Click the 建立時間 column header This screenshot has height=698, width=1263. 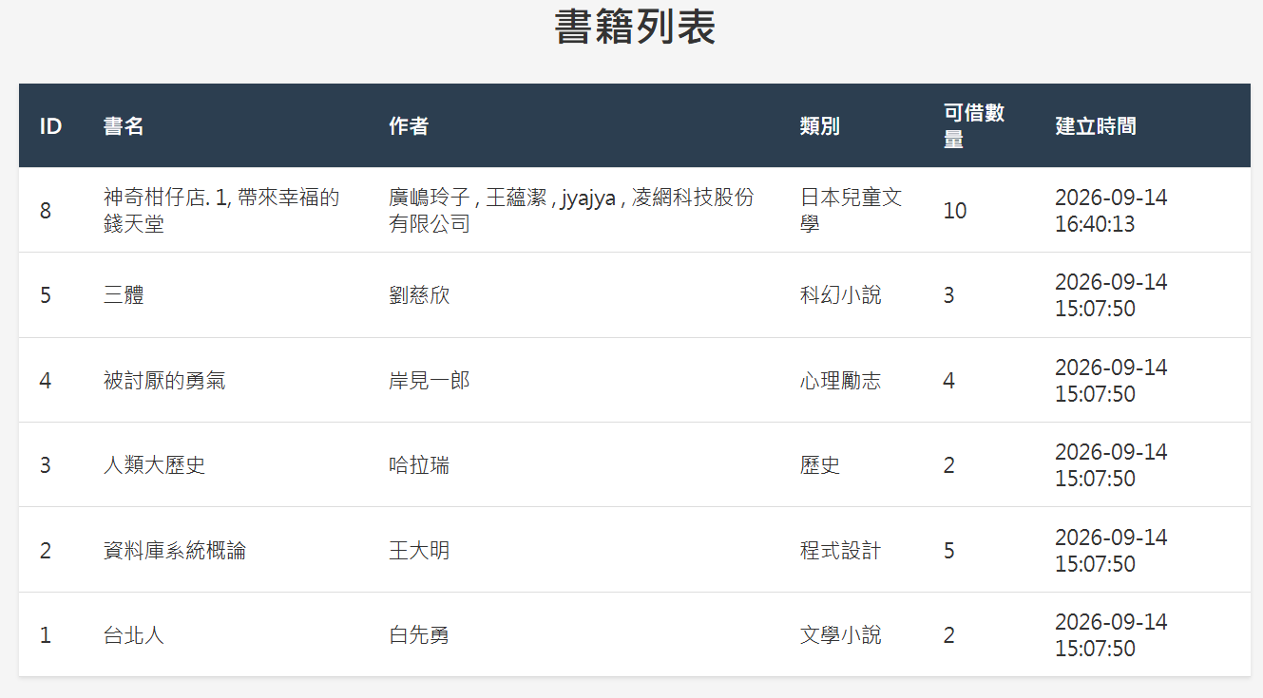(1096, 126)
